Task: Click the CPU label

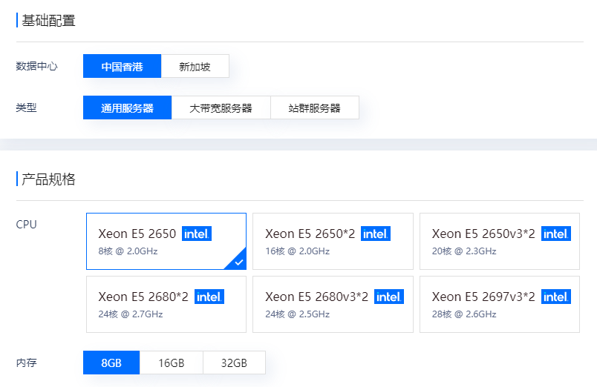Action: 26,225
